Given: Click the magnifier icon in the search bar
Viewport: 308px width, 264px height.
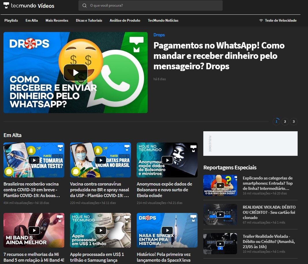Looking at the screenshot, I should pyautogui.click(x=84, y=5).
